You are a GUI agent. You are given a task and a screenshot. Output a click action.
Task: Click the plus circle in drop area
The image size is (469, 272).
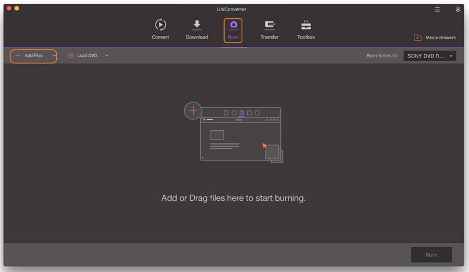tap(193, 111)
